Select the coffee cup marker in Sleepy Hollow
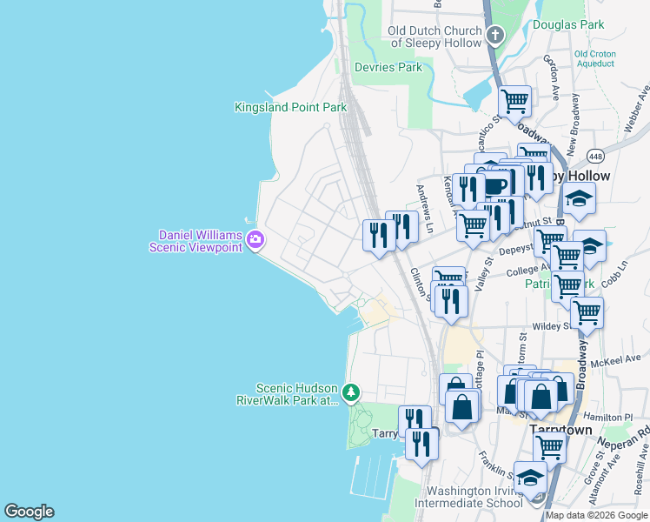The width and height of the screenshot is (650, 522). coord(495,187)
